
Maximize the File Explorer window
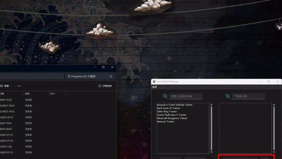click(x=103, y=67)
